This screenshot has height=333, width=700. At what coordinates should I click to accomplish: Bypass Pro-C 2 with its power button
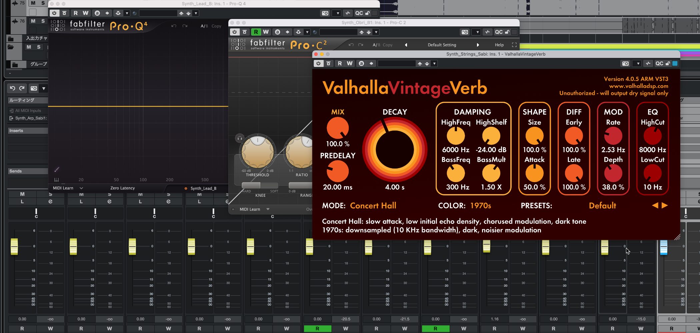point(235,32)
